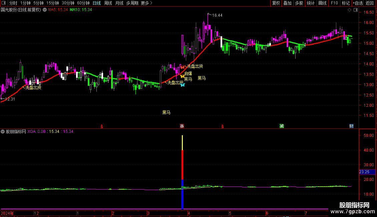Click the 黑马 label below the chart candles
377x217 pixels.
coord(166,113)
